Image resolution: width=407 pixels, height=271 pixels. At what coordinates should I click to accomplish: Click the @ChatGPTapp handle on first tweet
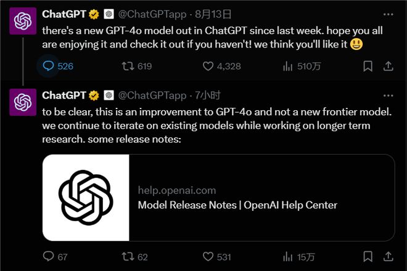[151, 13]
